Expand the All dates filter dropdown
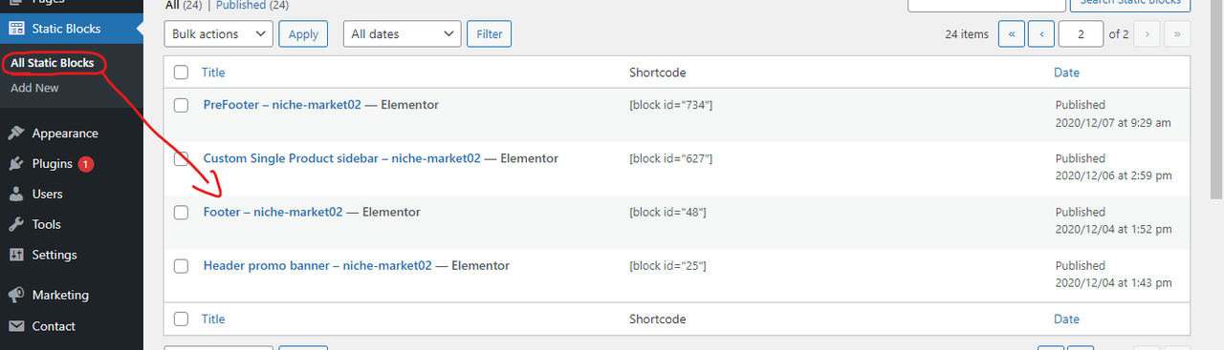Screen dimensions: 1224x350 tap(402, 34)
